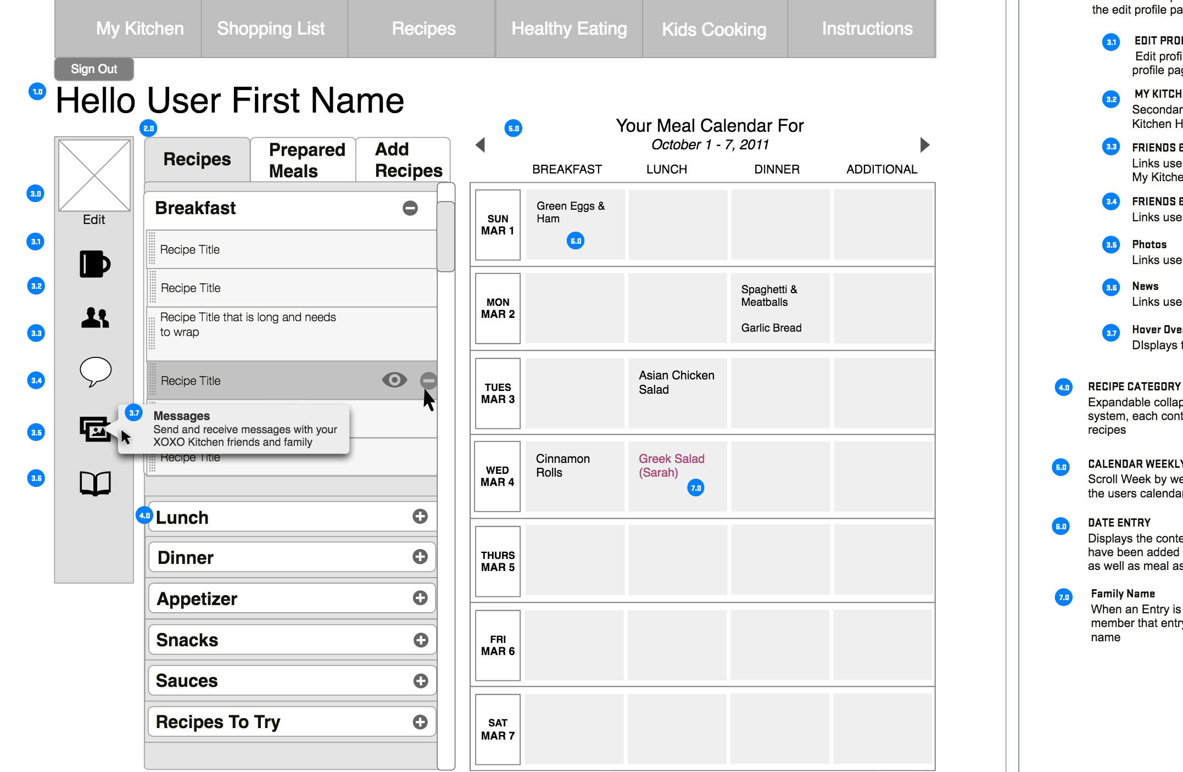
Task: Go to previous week with left arrow
Action: (x=481, y=145)
